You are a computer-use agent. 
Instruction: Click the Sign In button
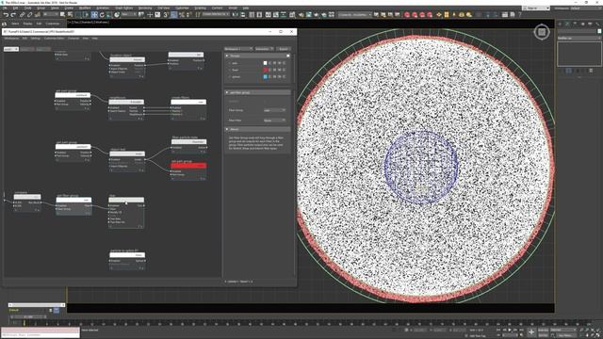tap(536, 8)
